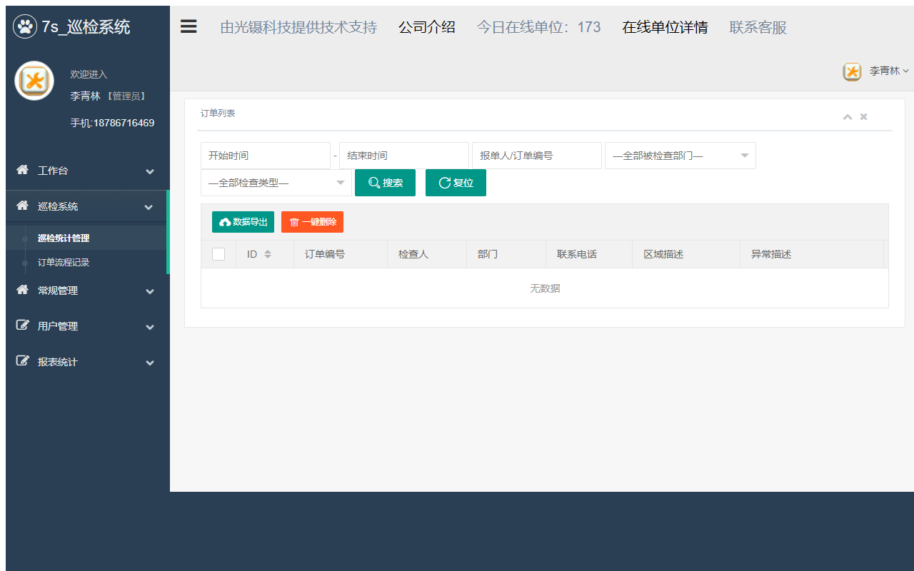Open 公司介绍 link

[x=427, y=28]
